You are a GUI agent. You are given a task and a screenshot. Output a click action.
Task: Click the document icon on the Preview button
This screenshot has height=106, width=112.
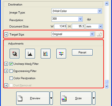[20, 98]
